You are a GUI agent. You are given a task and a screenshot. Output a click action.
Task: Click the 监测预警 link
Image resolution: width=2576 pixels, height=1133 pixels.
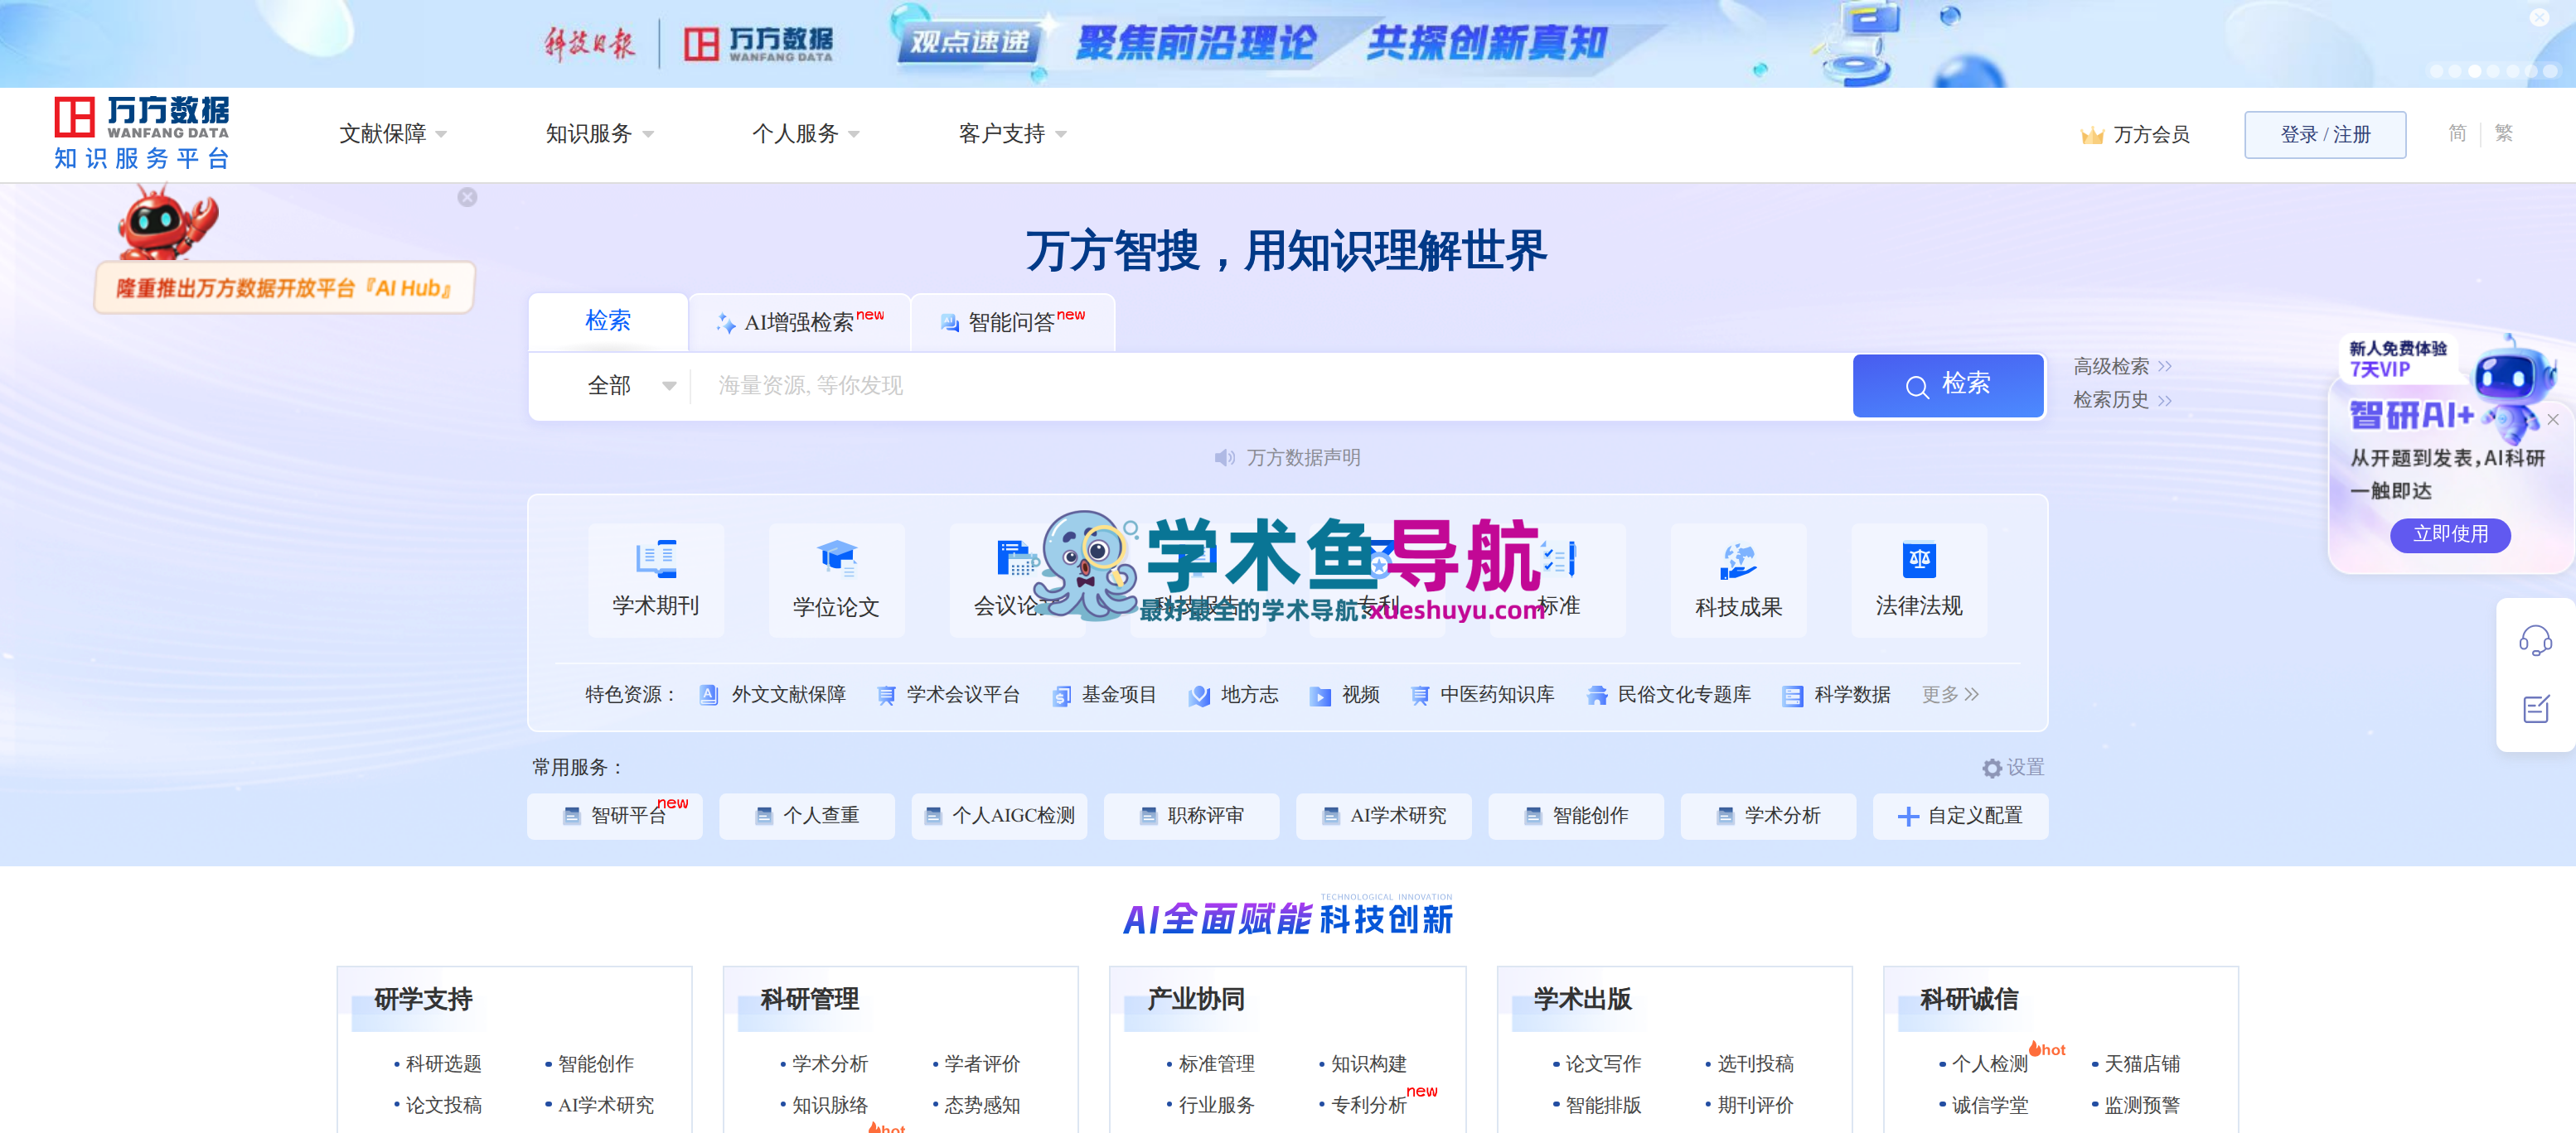2142,1105
